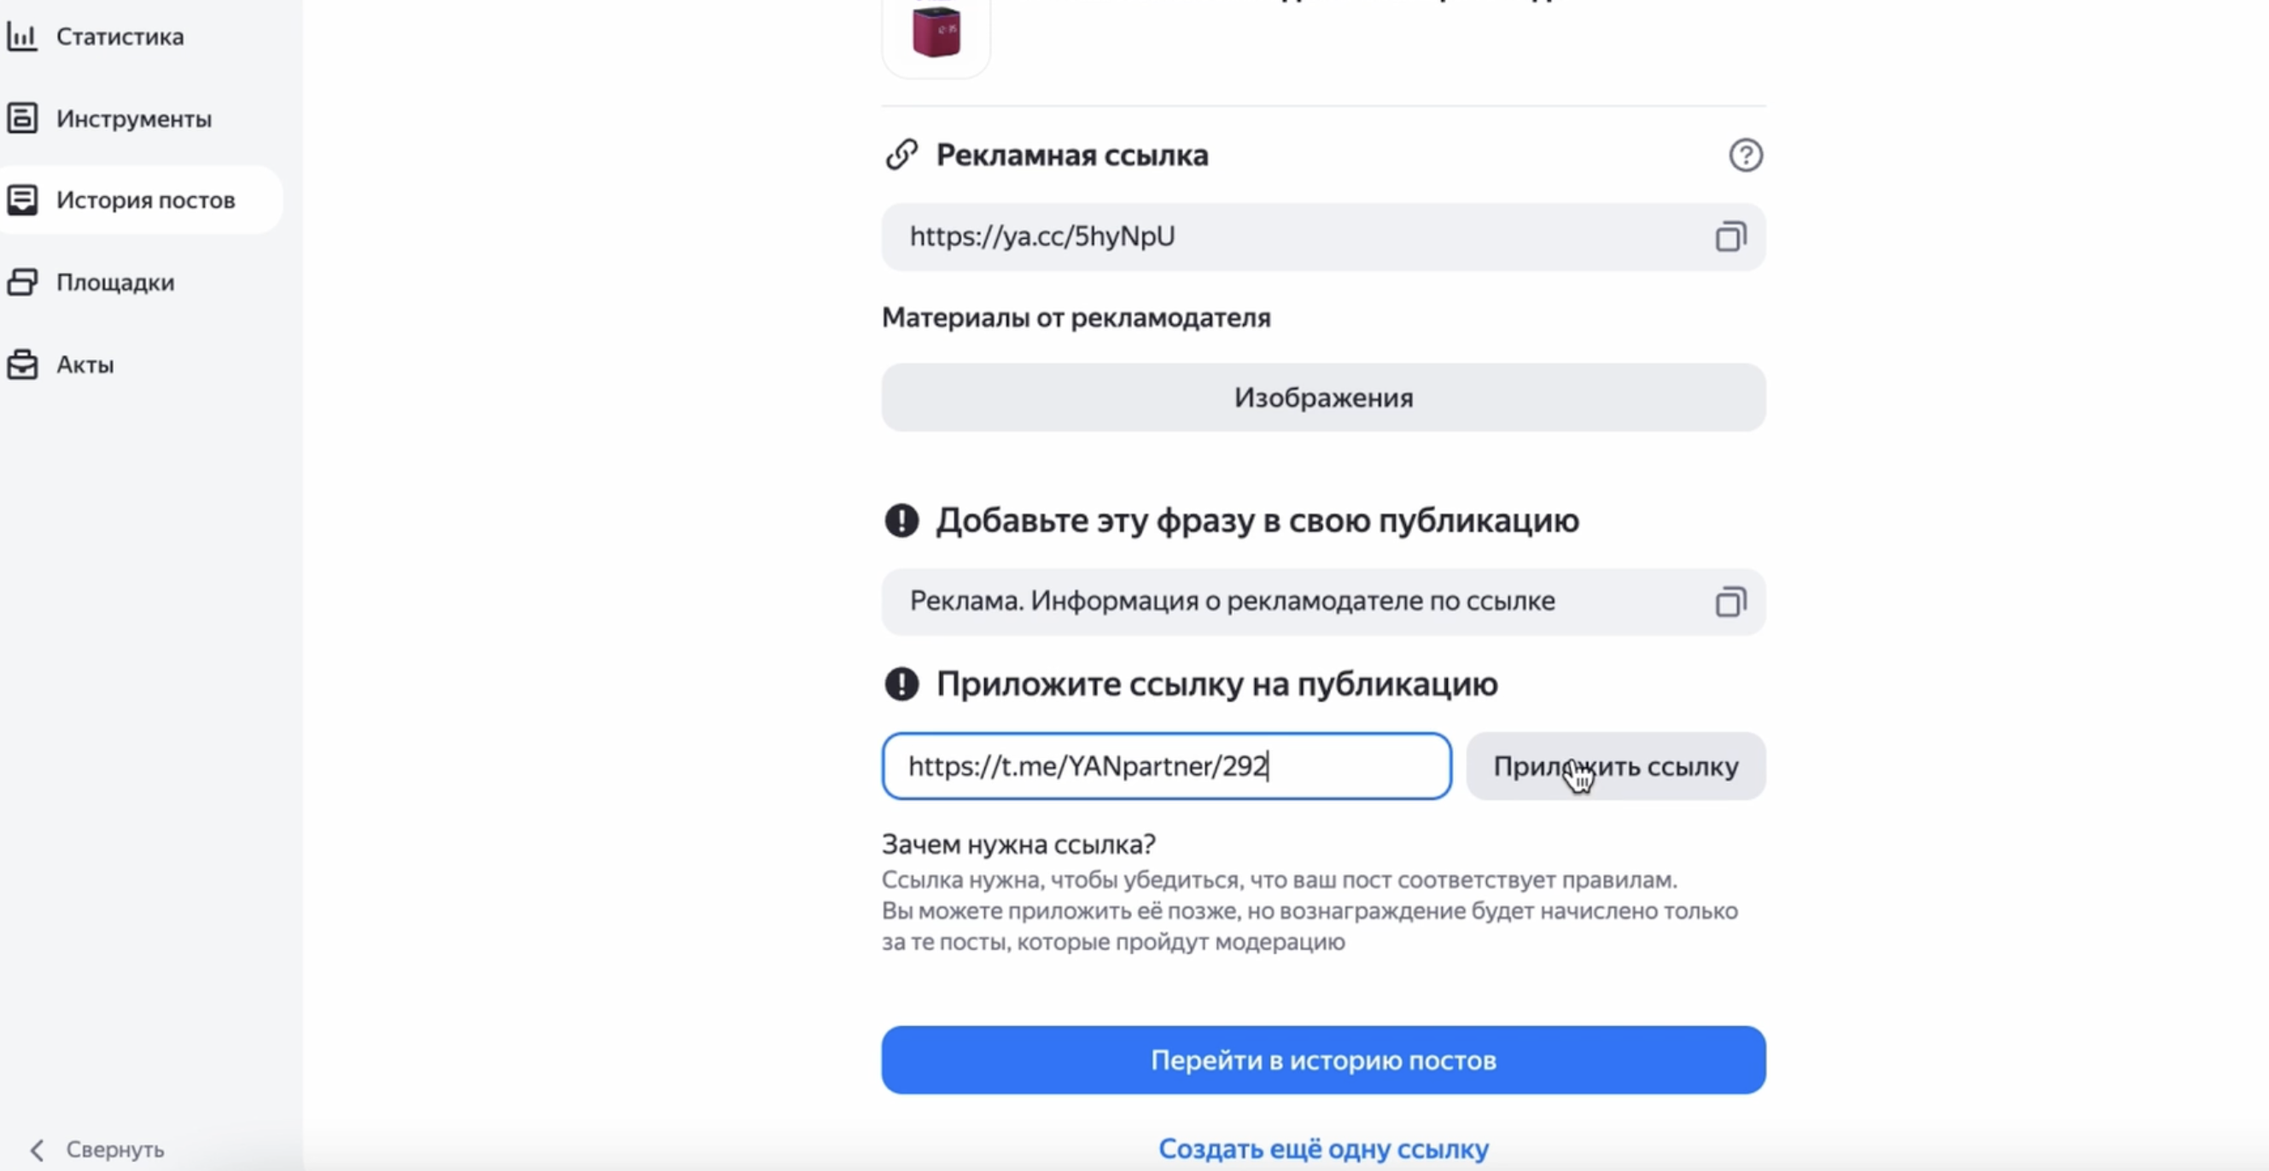Image resolution: width=2269 pixels, height=1171 pixels.
Task: Click the Акты briefcase icon
Action: point(22,364)
